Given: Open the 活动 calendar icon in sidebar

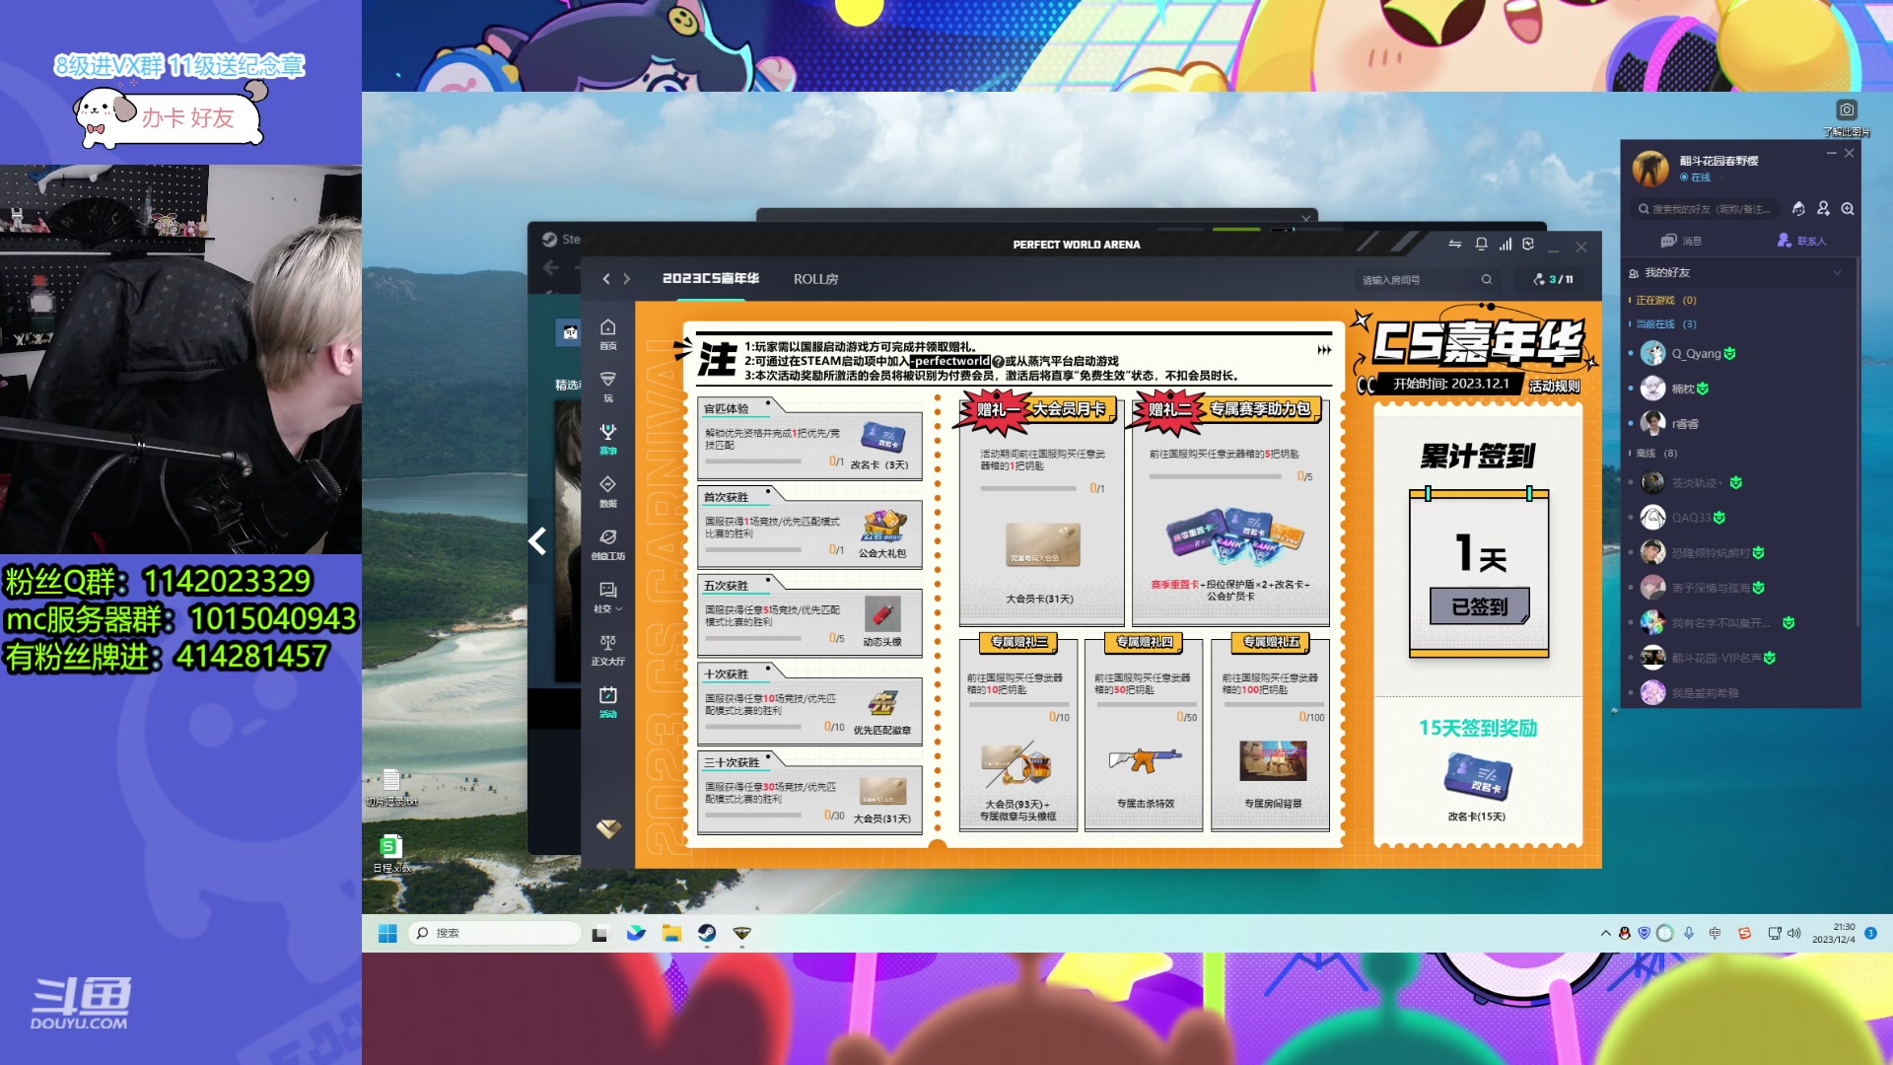Looking at the screenshot, I should [x=608, y=701].
